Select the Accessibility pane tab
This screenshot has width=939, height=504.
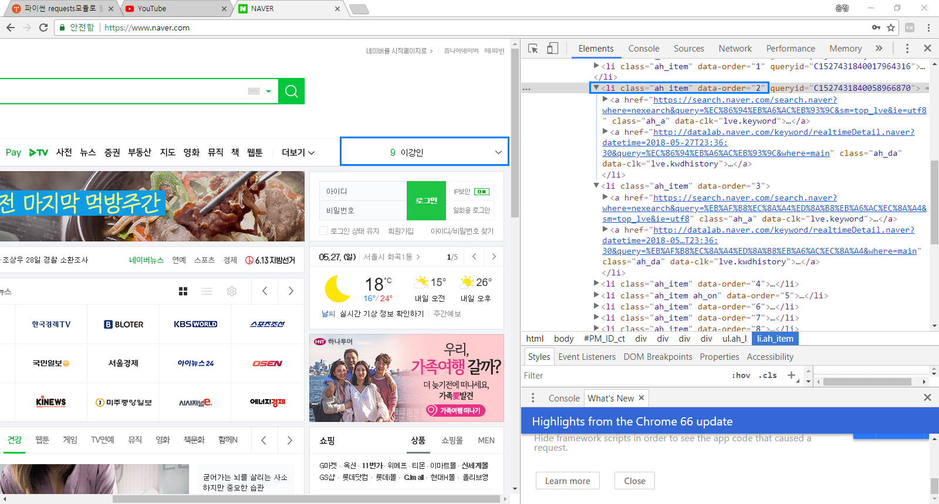(x=770, y=356)
